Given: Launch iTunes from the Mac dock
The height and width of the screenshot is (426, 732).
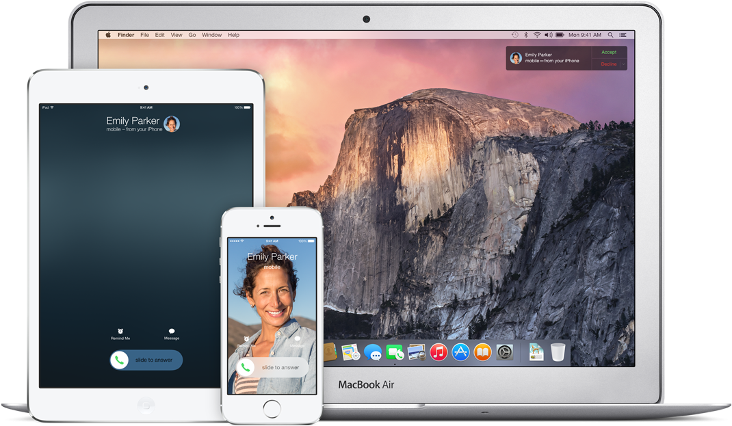Looking at the screenshot, I should coord(439,352).
